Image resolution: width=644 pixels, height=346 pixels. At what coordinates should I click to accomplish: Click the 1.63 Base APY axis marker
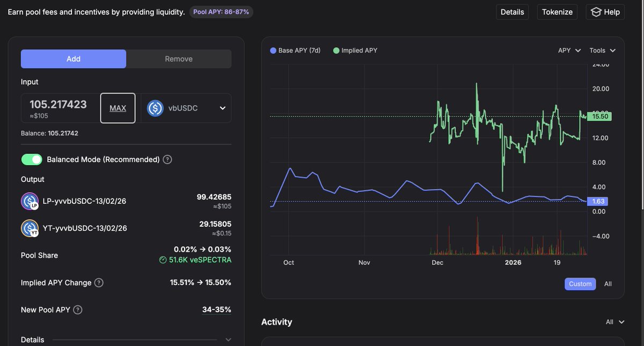click(598, 202)
